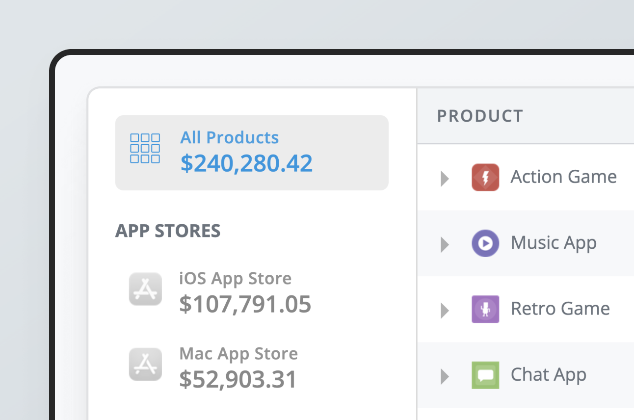
Task: Expand the Music App row
Action: tap(445, 244)
